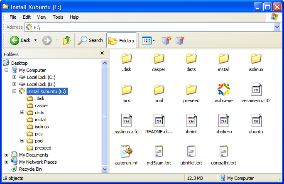This screenshot has width=284, height=184.
Task: Expand My Network Places in tree
Action: coord(7,162)
